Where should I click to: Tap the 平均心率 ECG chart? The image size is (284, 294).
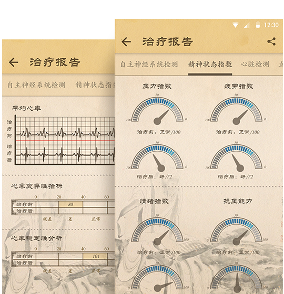click(x=65, y=140)
